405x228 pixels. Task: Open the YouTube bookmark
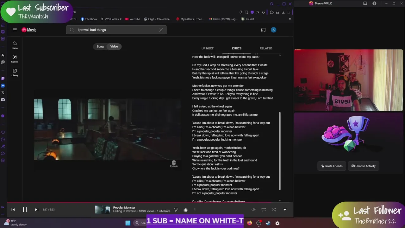[133, 19]
